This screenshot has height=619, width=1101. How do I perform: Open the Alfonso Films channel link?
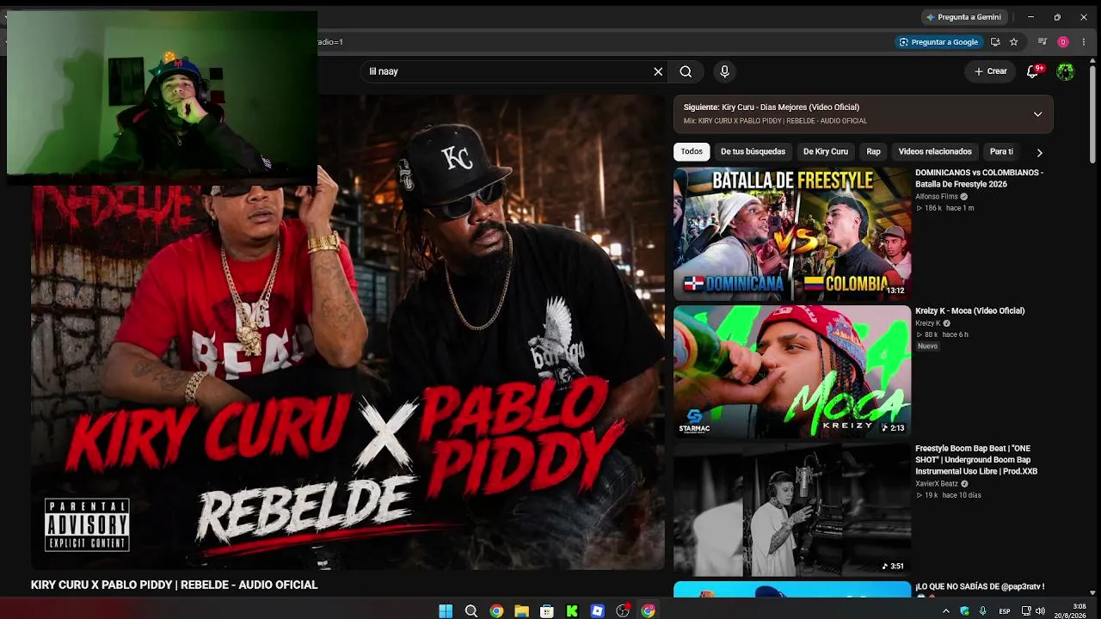pos(937,197)
